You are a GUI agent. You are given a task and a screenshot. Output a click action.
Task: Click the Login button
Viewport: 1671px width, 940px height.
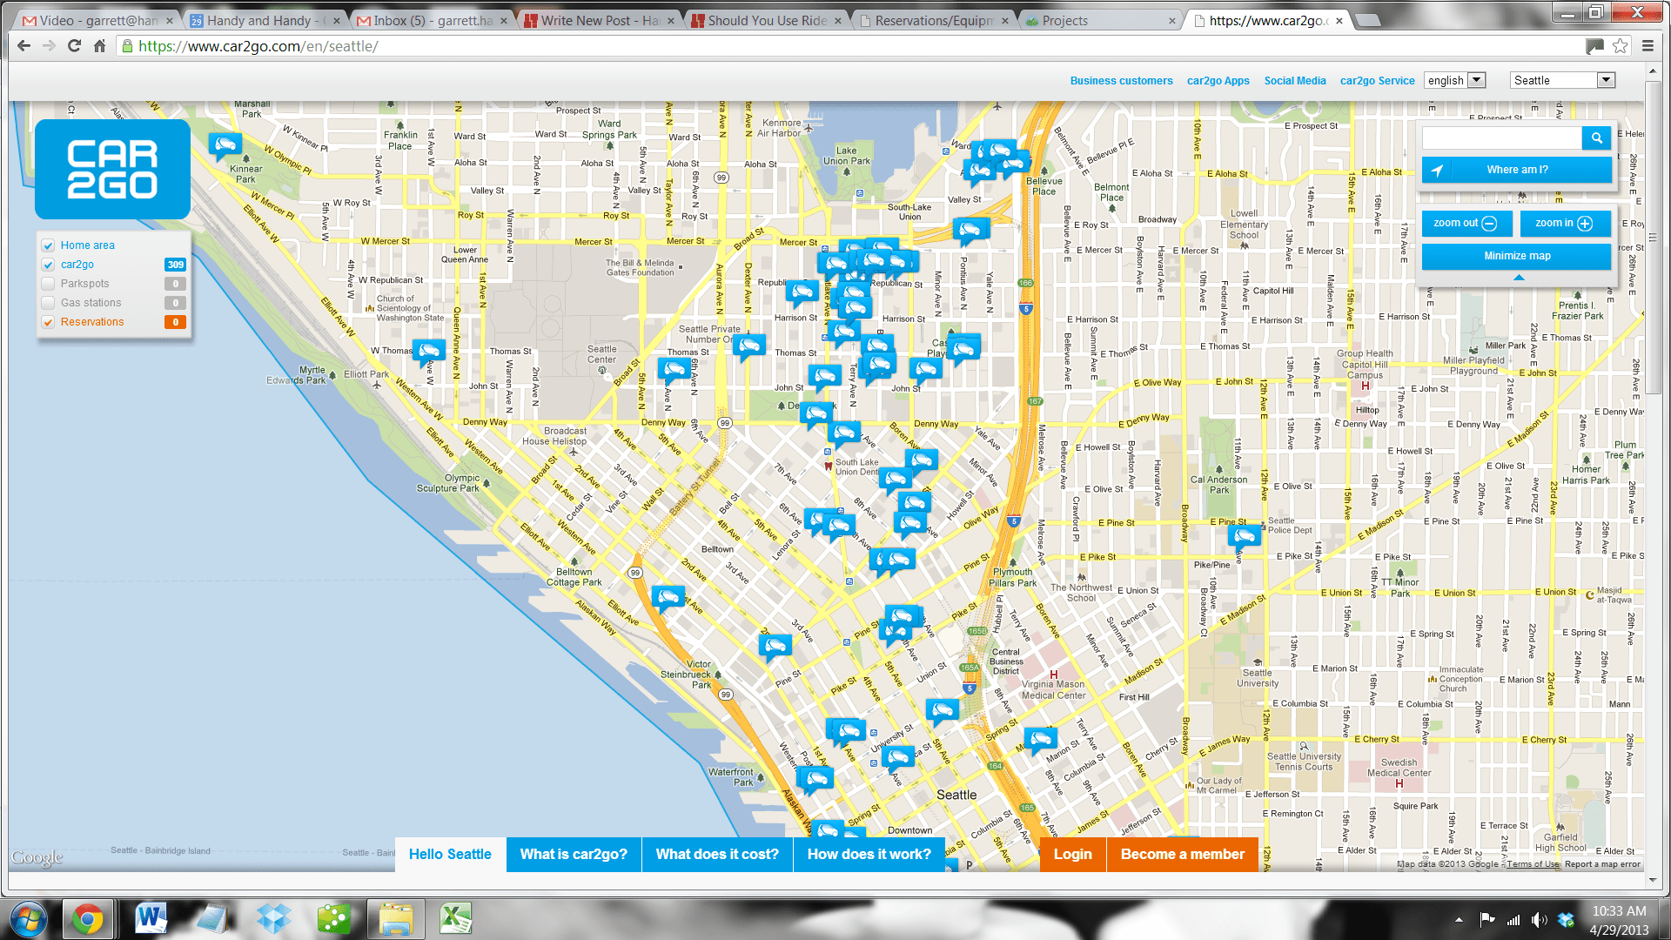tap(1072, 854)
